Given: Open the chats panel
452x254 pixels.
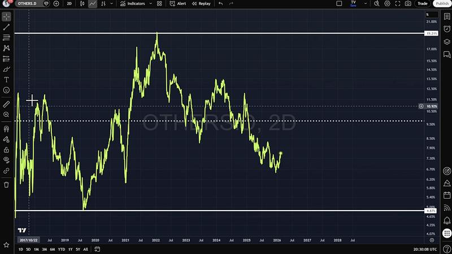Looking at the screenshot, I should (447, 54).
